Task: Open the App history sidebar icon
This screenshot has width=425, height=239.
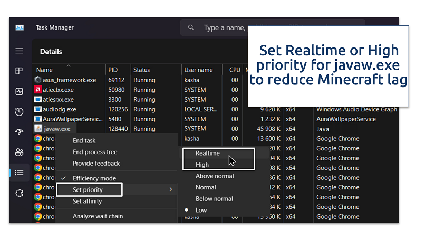Action: (x=20, y=111)
